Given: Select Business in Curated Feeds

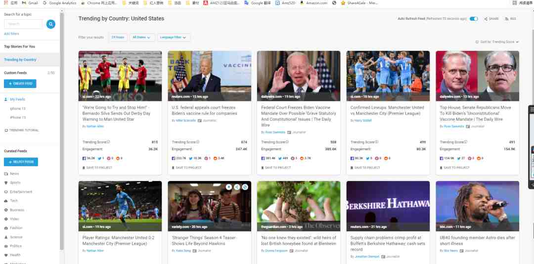Looking at the screenshot, I should [x=14, y=210].
